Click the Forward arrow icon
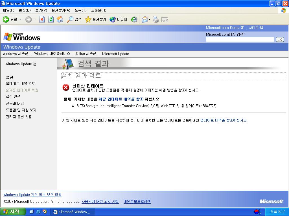The image size is (289, 216). coord(29,19)
